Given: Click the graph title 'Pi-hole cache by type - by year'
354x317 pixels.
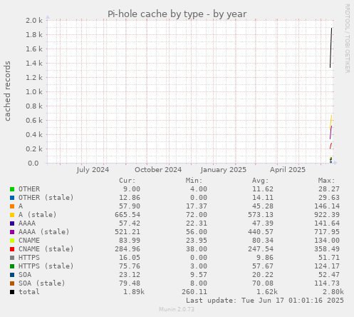Looking at the screenshot, I should [x=177, y=14].
